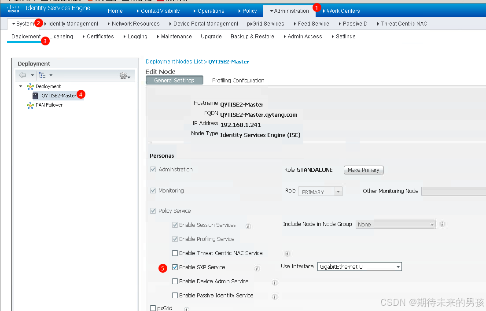Image resolution: width=486 pixels, height=311 pixels.
Task: Open the Admin Access tab
Action: 303,36
